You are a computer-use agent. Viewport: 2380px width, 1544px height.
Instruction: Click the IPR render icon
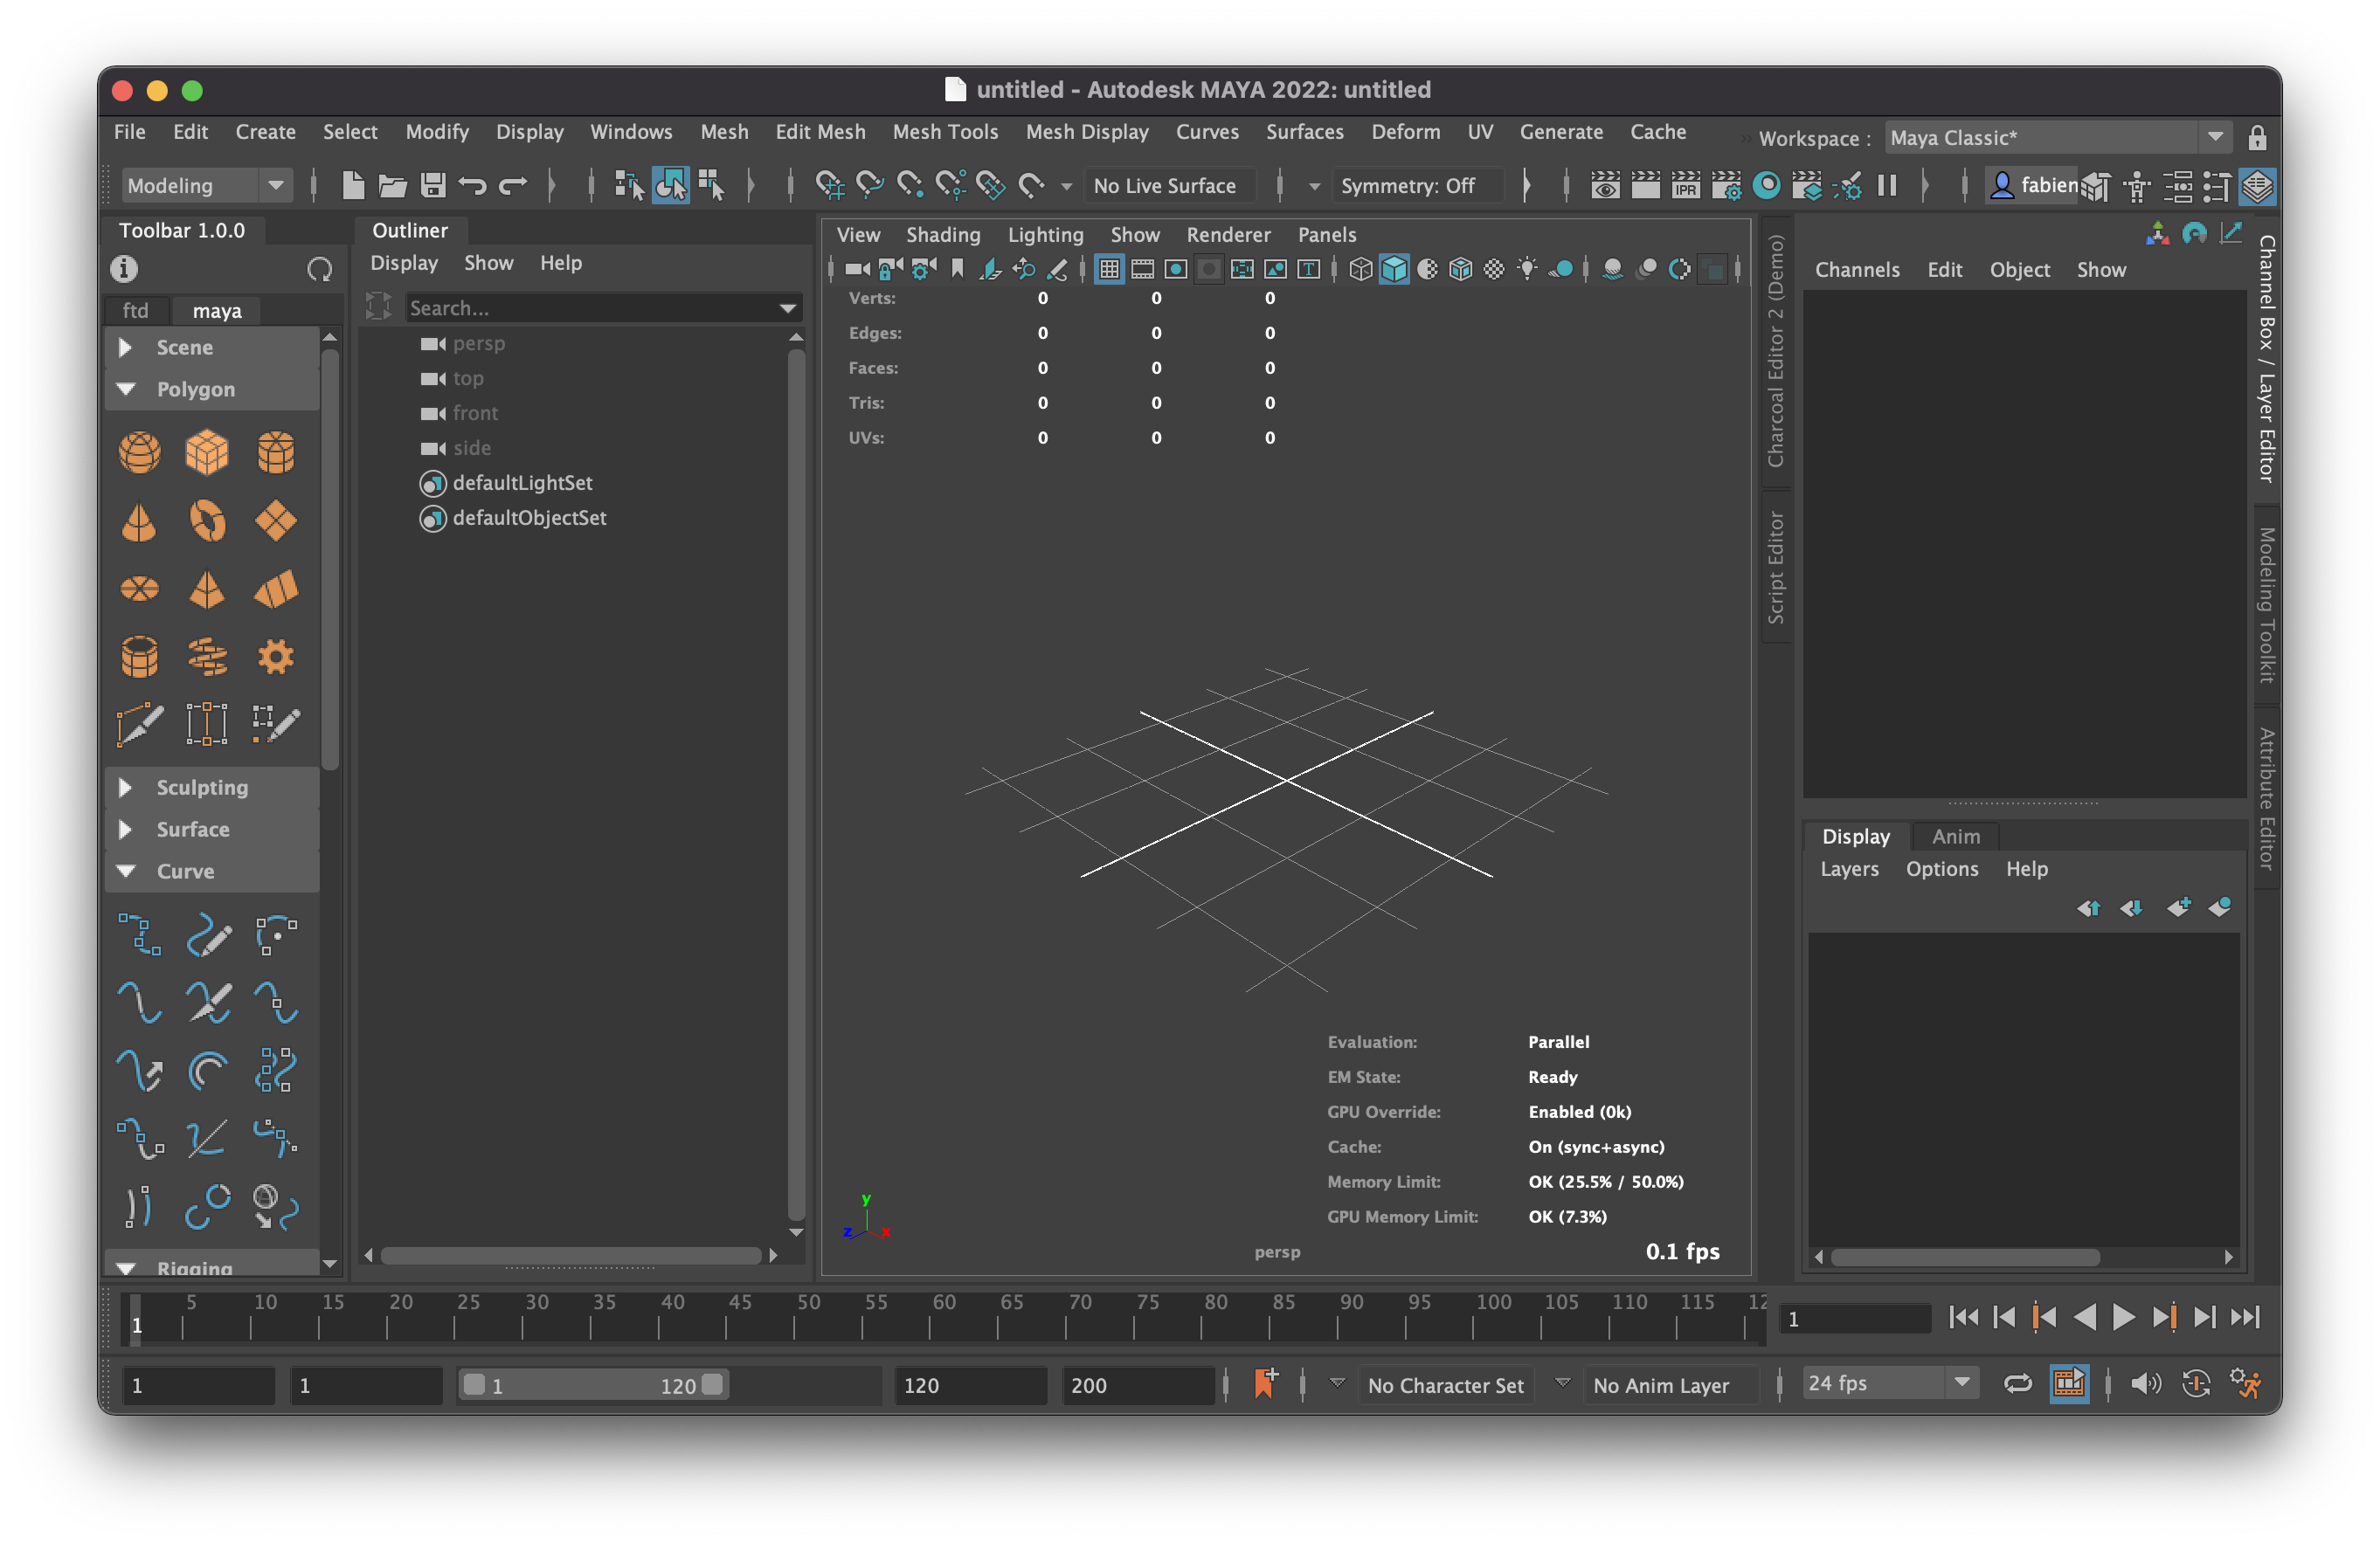pyautogui.click(x=1686, y=185)
